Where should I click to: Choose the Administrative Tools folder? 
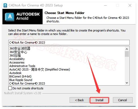pos(22,66)
